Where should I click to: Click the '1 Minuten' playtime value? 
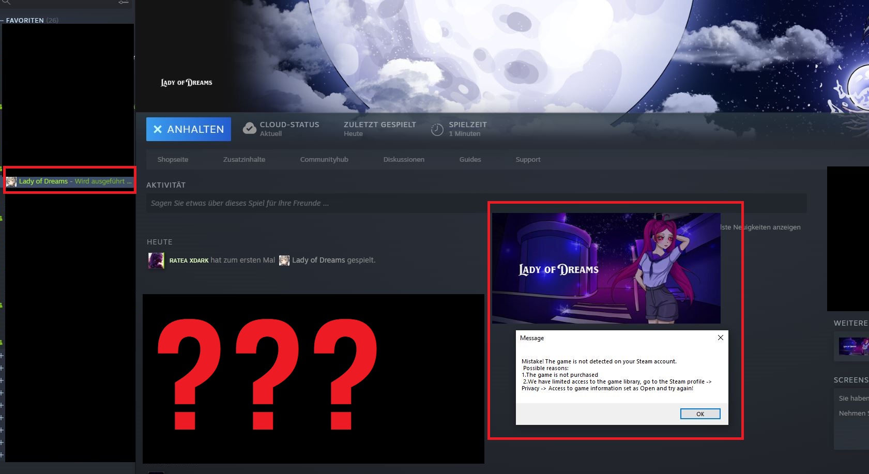click(x=464, y=134)
